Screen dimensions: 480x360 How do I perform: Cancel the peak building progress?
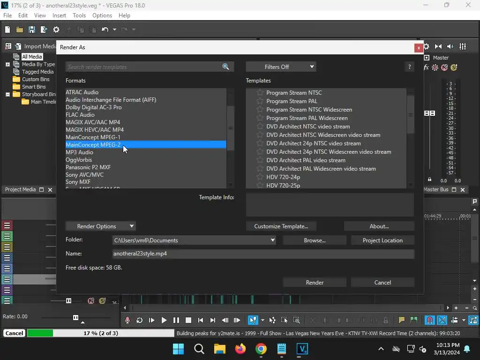coord(14,333)
